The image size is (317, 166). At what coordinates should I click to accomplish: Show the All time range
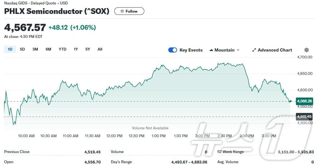pyautogui.click(x=100, y=49)
